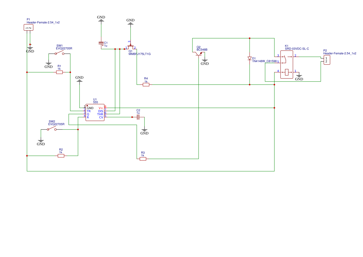The image size is (363, 257).
Task: Select resistor R4 symbol
Action: tap(146, 84)
